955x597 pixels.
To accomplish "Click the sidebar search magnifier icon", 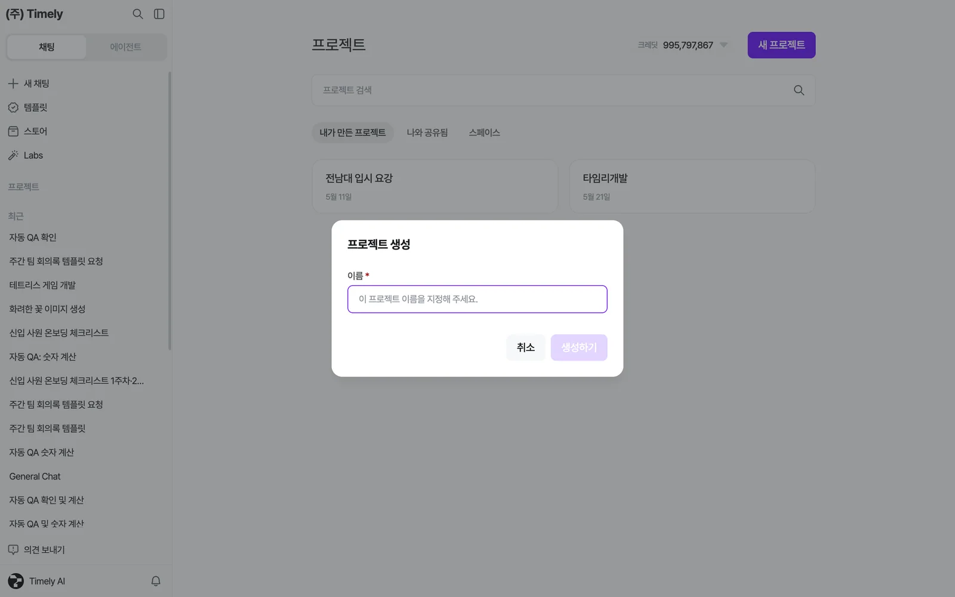I will point(138,14).
